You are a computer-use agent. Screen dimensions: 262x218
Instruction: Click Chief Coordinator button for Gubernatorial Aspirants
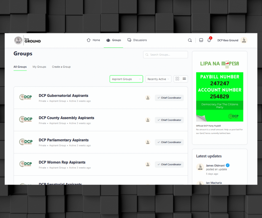tap(169, 98)
